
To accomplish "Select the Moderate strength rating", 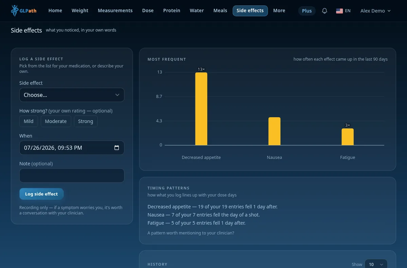I will [56, 121].
